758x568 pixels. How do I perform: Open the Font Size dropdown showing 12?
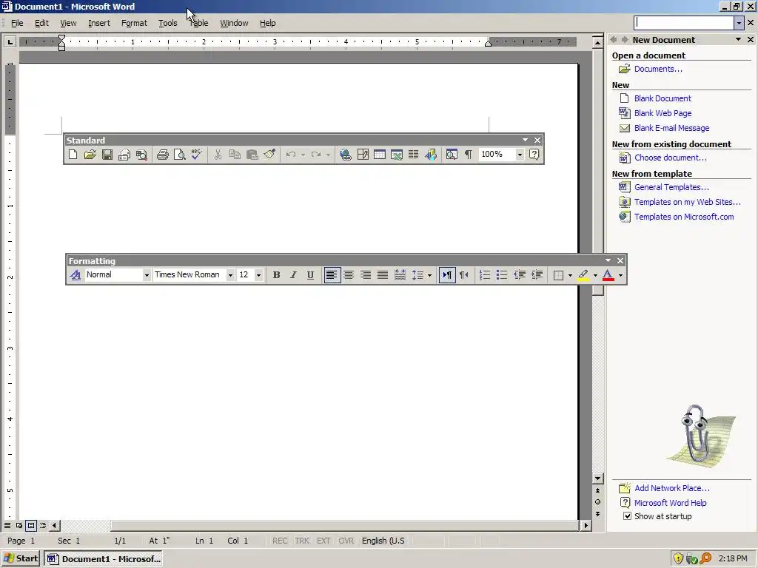[x=258, y=275]
